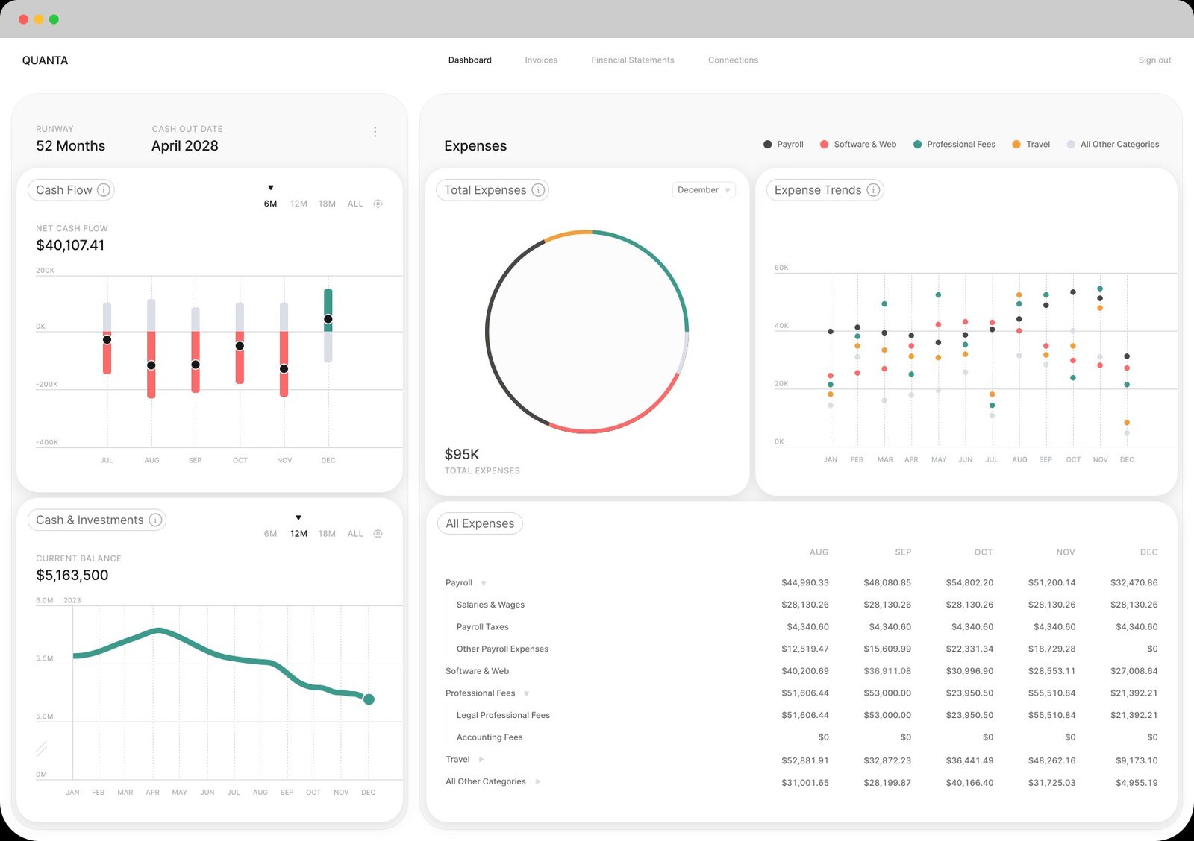Click the Cash Flow info icon
The width and height of the screenshot is (1194, 841).
(104, 190)
